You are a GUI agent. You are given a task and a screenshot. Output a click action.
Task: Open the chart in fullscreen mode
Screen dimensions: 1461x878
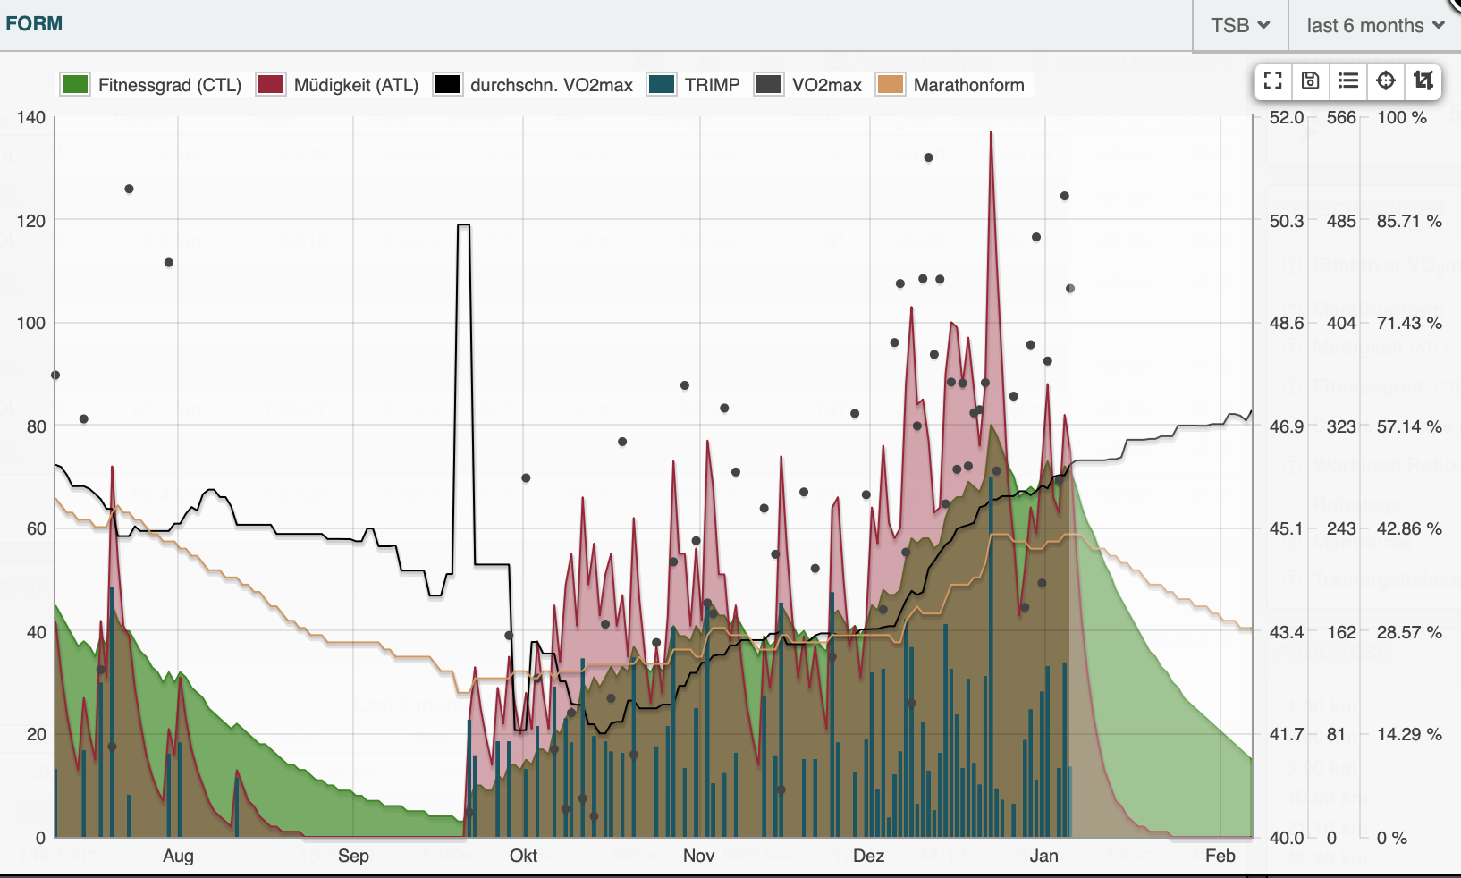[1273, 80]
